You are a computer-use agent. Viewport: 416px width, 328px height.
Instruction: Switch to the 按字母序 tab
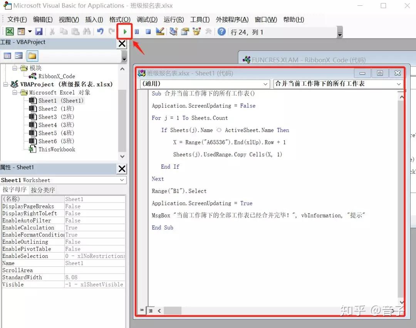pyautogui.click(x=14, y=189)
